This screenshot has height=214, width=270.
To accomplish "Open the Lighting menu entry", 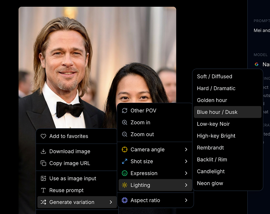I will [x=155, y=185].
